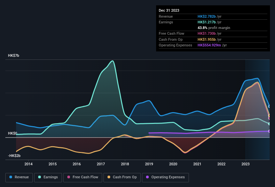This screenshot has height=187, width=275.
Task: Click the Operating Expenses end-point marker
Action: [x=269, y=131]
